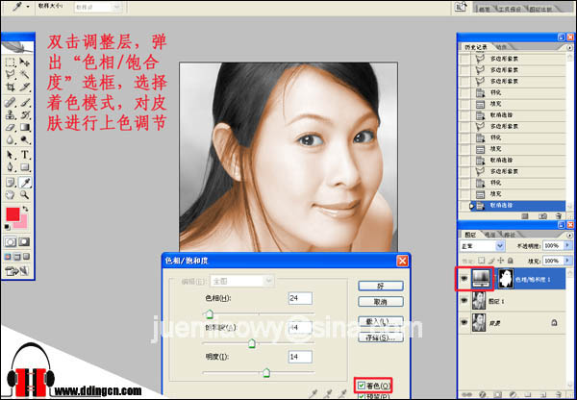Switch to the Actions tab
The width and height of the screenshot is (577, 400).
(x=501, y=47)
